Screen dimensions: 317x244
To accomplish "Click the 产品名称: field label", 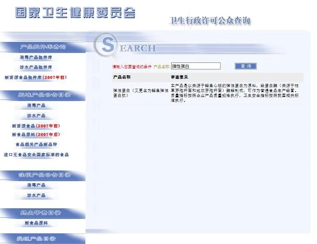I will (x=162, y=67).
